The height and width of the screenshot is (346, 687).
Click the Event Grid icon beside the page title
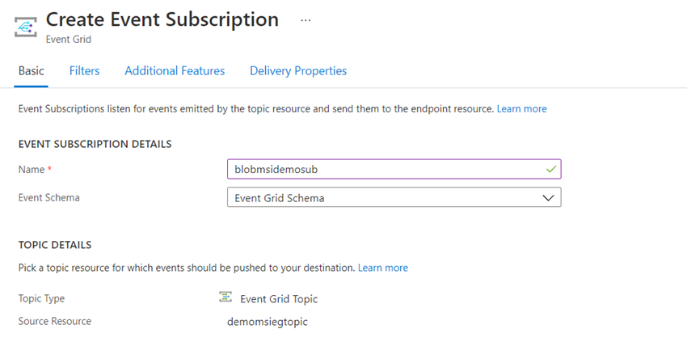click(x=25, y=27)
